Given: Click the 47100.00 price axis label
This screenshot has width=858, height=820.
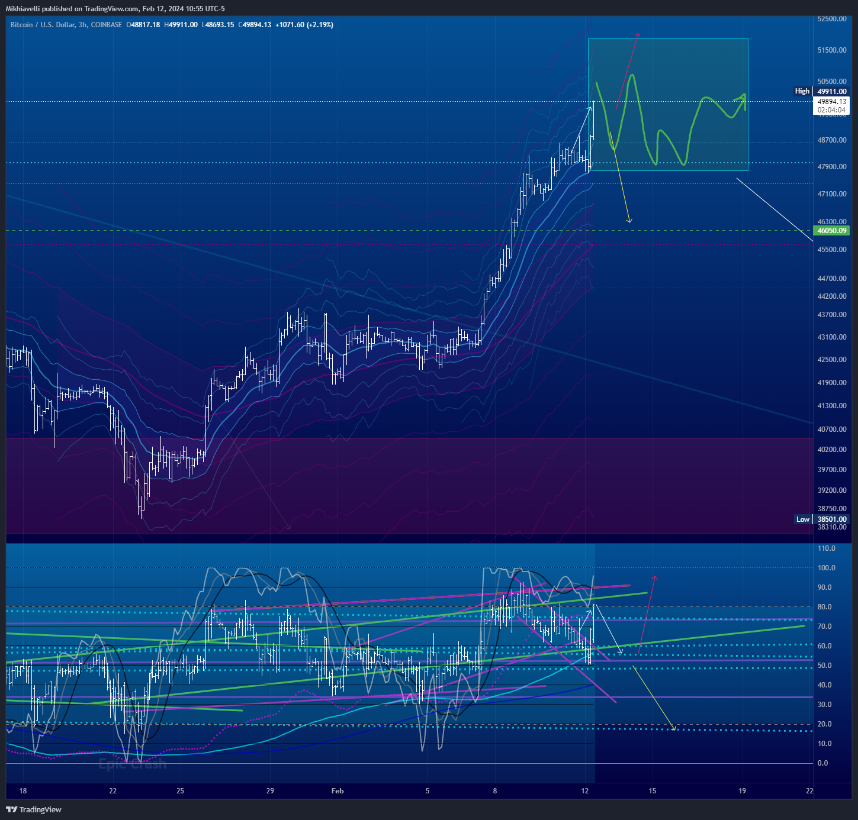Looking at the screenshot, I should 832,194.
